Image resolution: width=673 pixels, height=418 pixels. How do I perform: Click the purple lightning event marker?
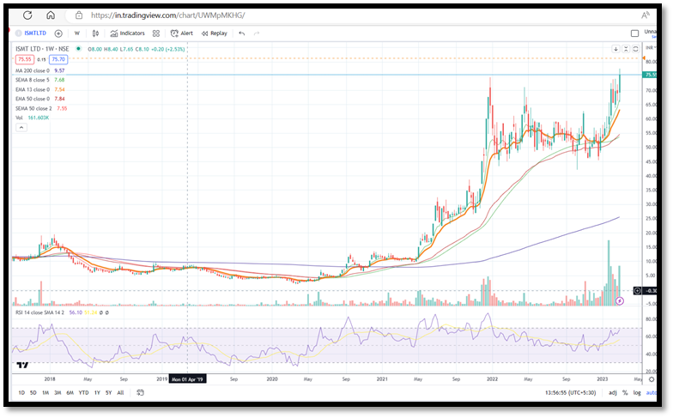620,300
